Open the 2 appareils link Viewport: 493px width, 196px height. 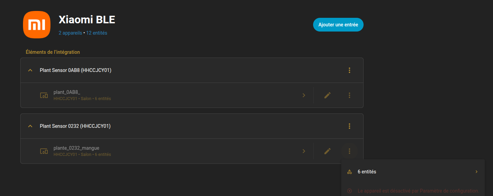(70, 33)
